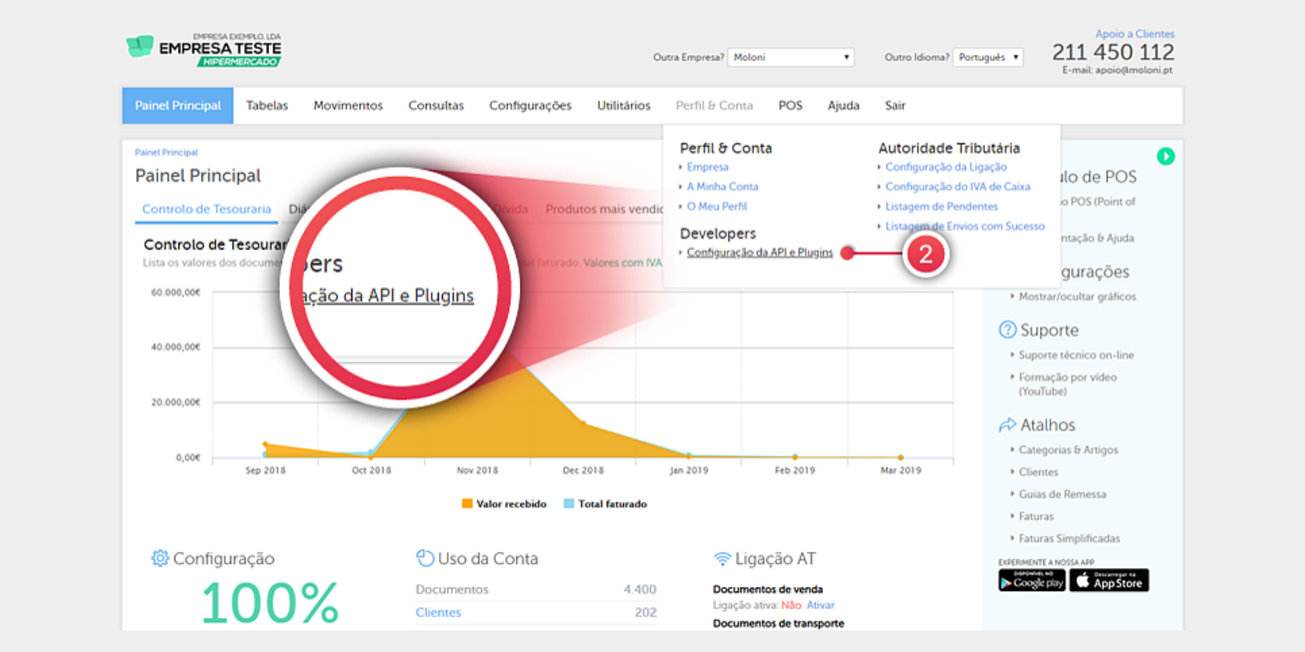1305x652 pixels.
Task: Open the Perfil & Conta menu
Action: pyautogui.click(x=714, y=106)
